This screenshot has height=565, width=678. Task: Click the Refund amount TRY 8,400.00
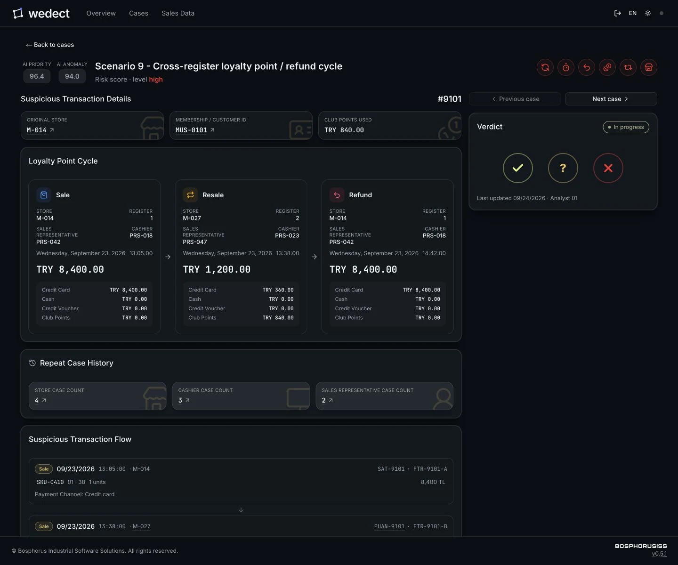(x=363, y=269)
